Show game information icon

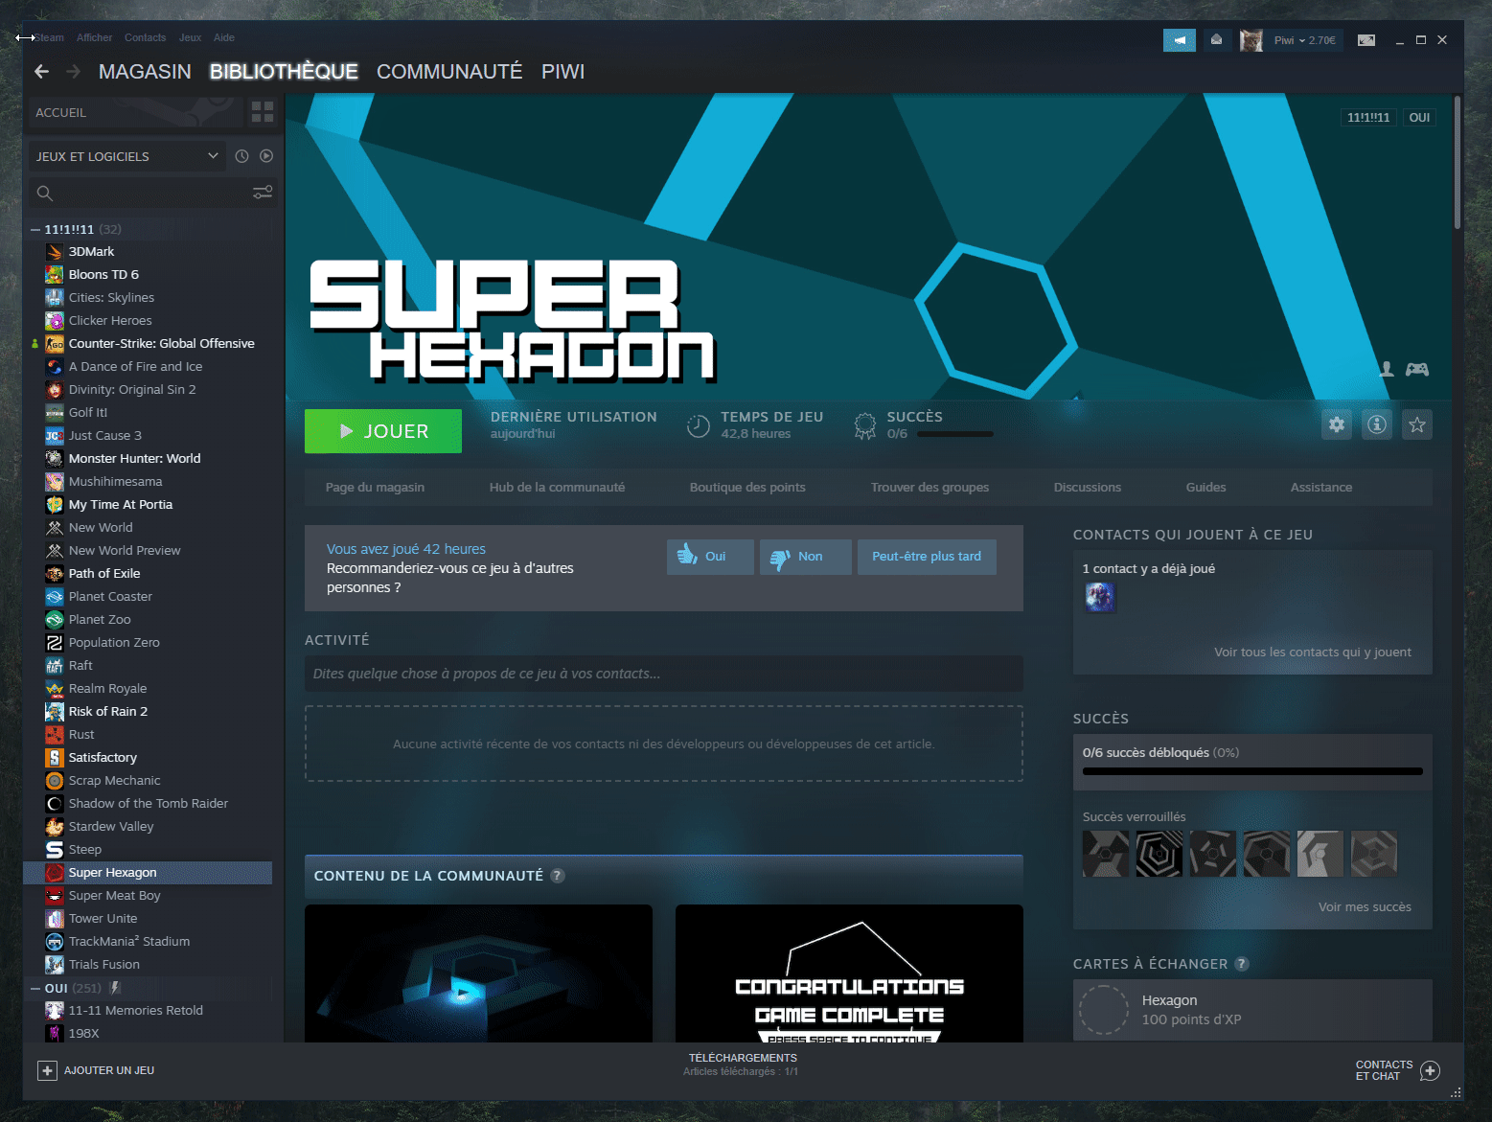coord(1377,424)
